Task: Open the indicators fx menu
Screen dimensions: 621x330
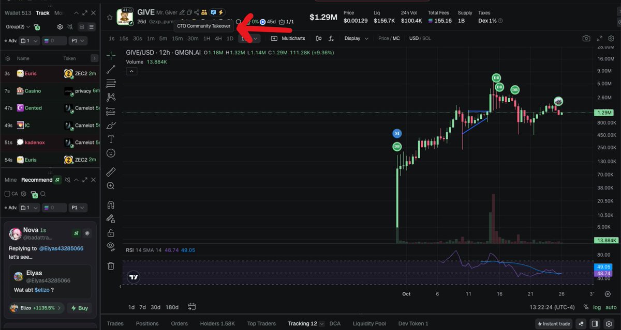Action: (331, 38)
